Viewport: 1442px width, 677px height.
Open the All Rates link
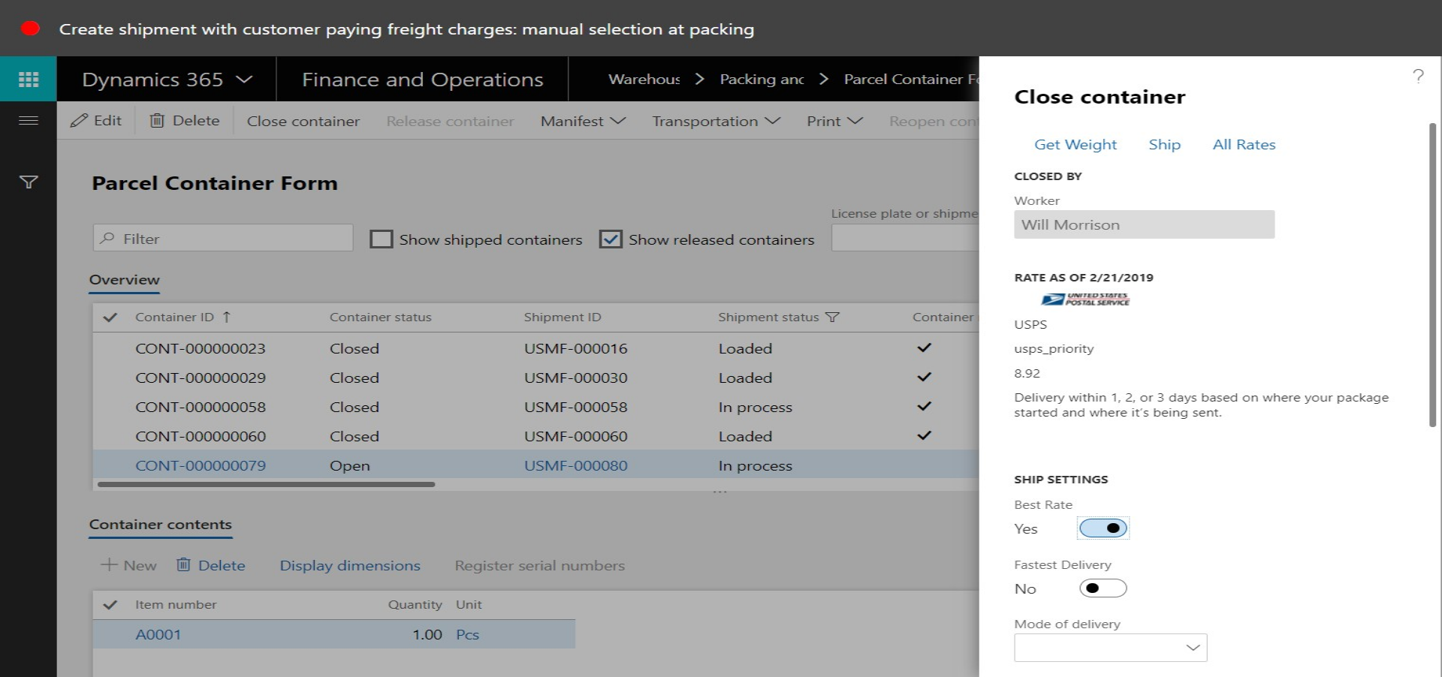coord(1244,144)
